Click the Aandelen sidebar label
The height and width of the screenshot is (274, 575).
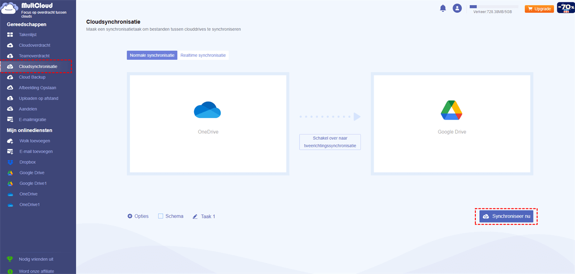pos(28,109)
